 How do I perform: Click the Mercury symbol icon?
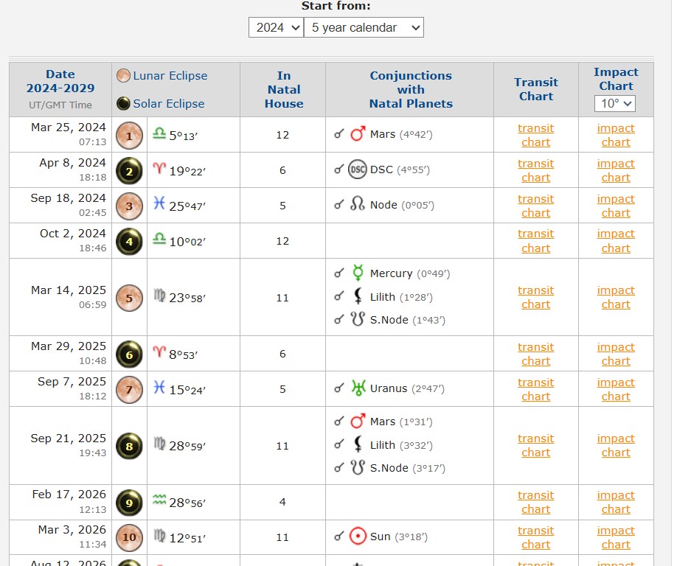point(358,273)
